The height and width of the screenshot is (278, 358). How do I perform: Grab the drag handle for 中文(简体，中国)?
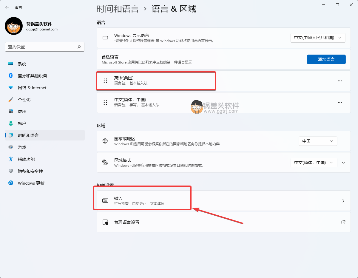105,103
